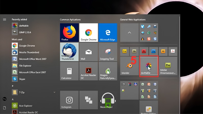Launch the Snipping Tool tile
The image size is (203, 114).
tap(108, 52)
